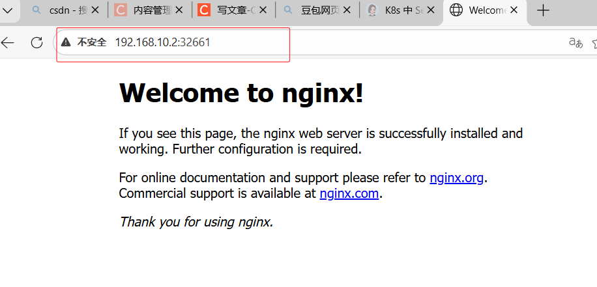Image resolution: width=597 pixels, height=287 pixels.
Task: Click the address bar URL 192.168.10.2:32661
Action: (162, 42)
